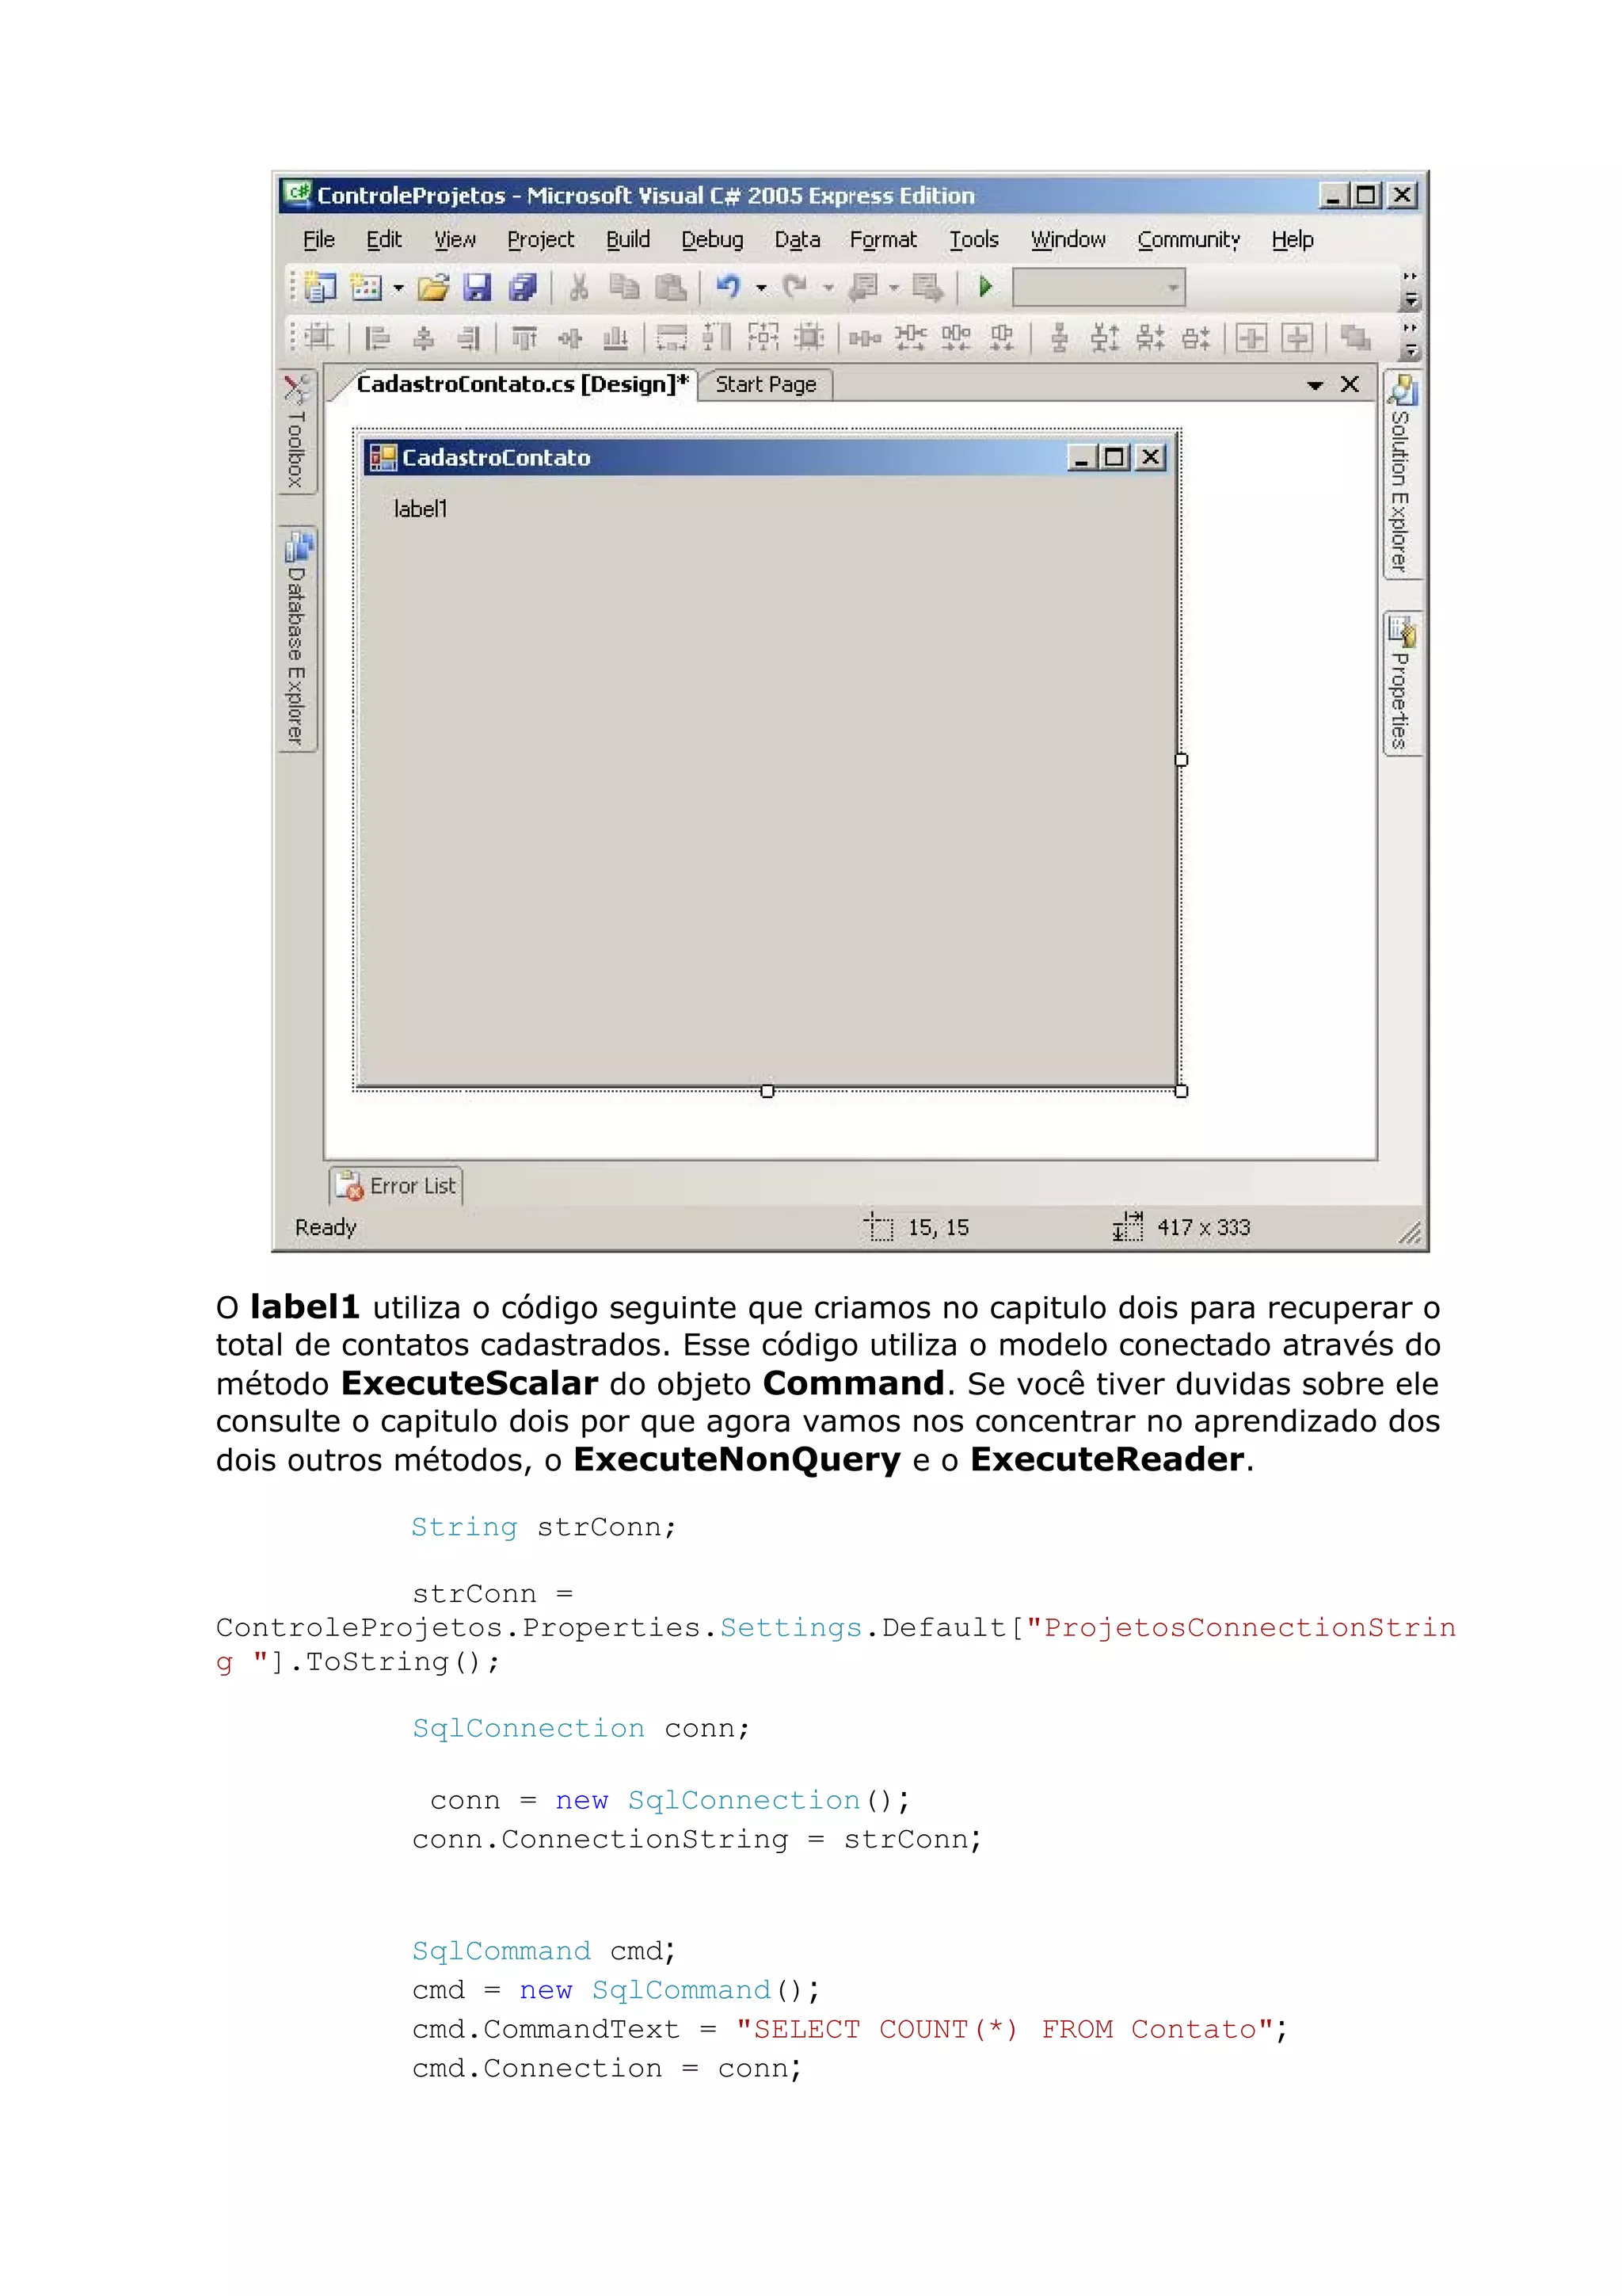Click the Align Middles icon
Screen dimensions: 1622x2296
[x=569, y=338]
